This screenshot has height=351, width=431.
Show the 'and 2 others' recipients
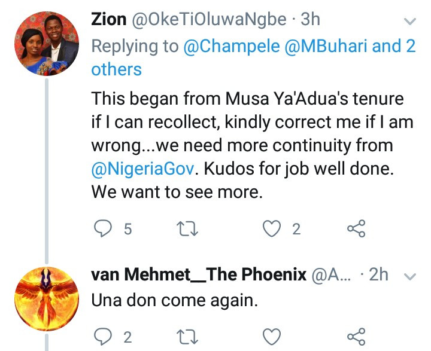253,57
